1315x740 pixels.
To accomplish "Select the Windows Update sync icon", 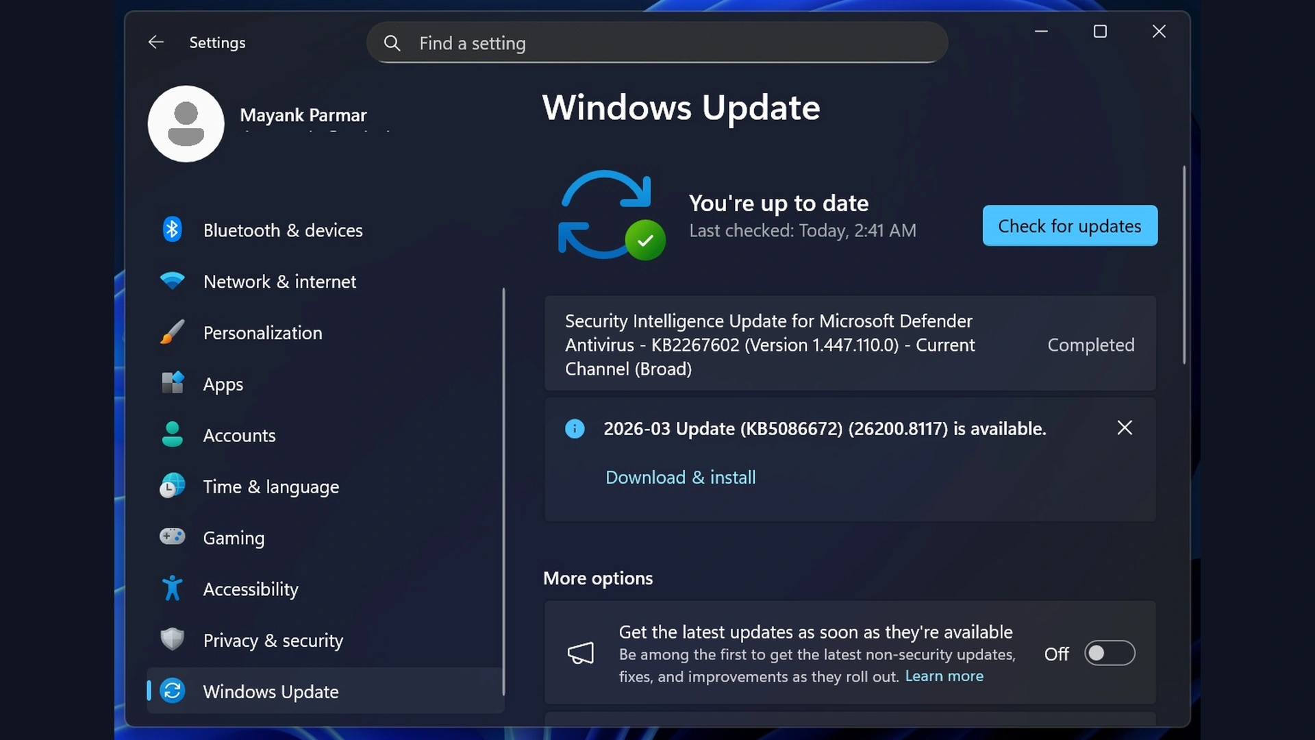I will (172, 691).
